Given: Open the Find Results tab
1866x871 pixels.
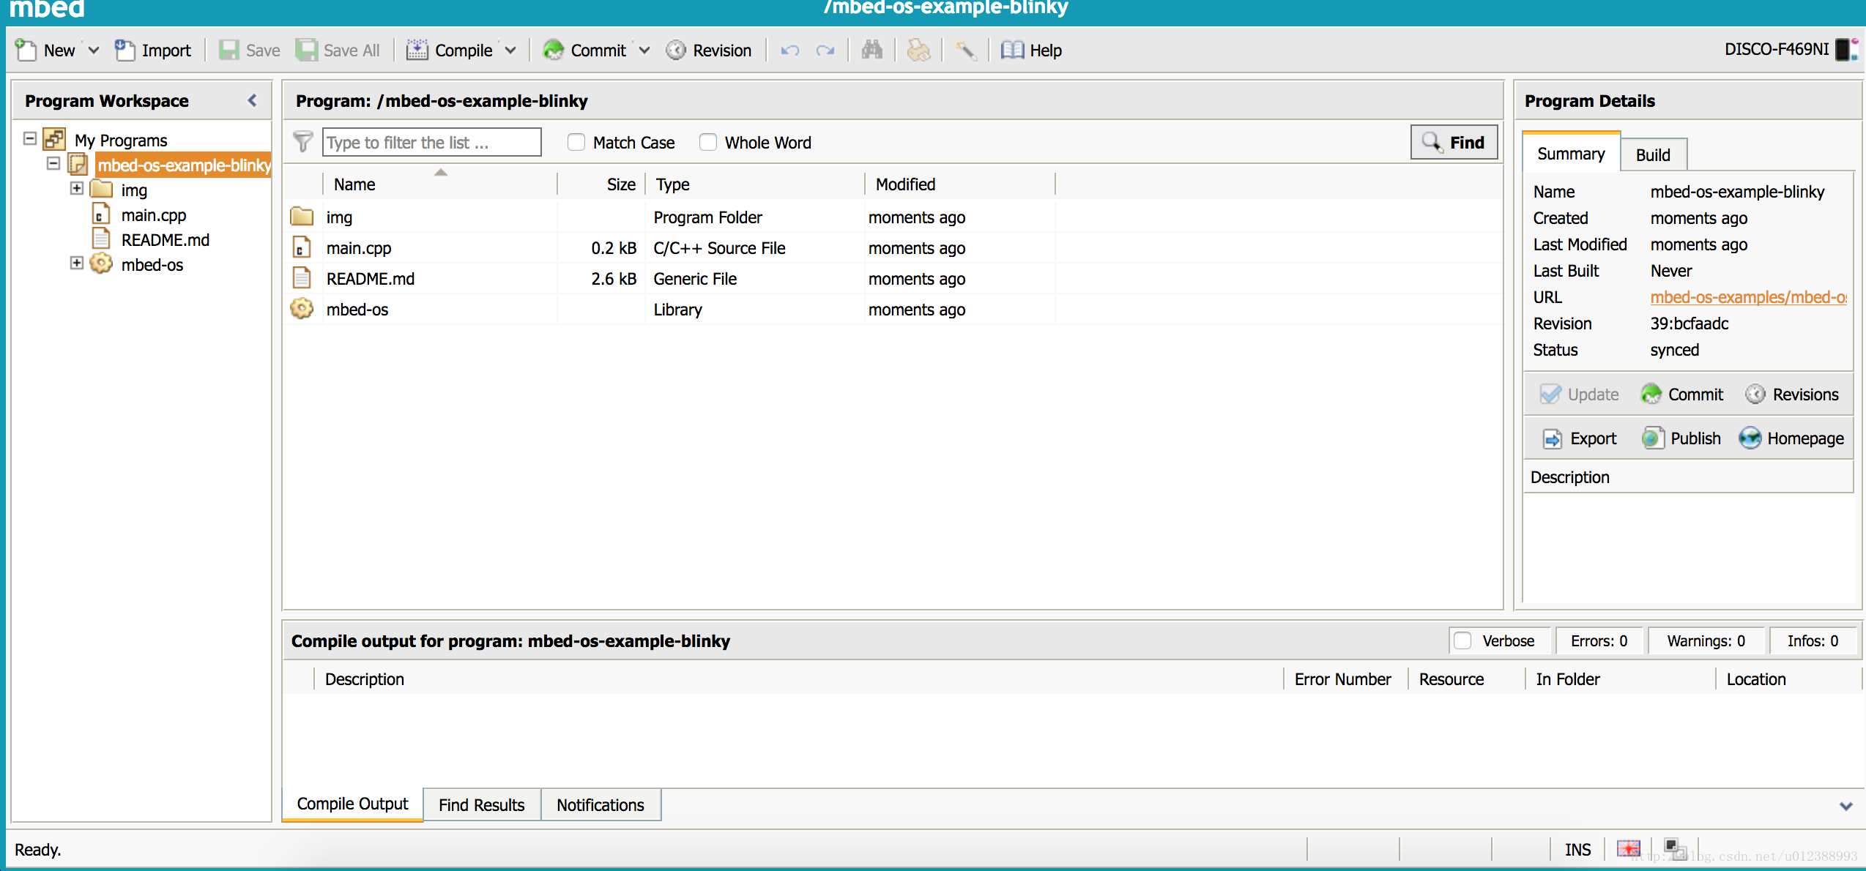Looking at the screenshot, I should pyautogui.click(x=481, y=804).
